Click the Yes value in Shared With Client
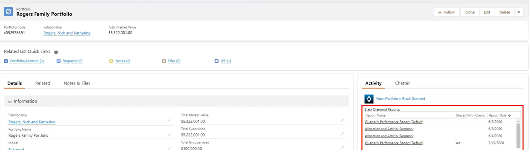The width and height of the screenshot is (529, 150). (x=458, y=143)
